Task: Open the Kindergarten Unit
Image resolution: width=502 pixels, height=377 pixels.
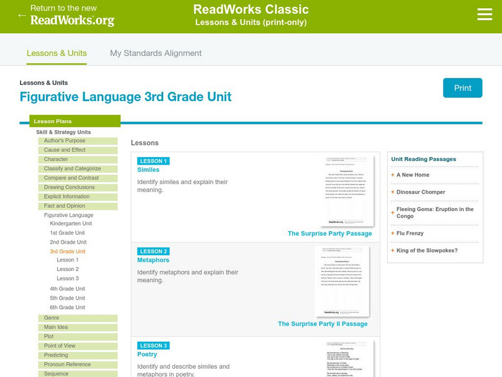Action: [71, 224]
